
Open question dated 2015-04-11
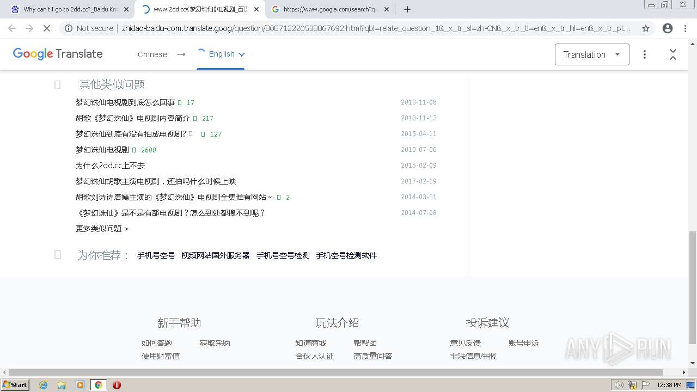(x=131, y=134)
